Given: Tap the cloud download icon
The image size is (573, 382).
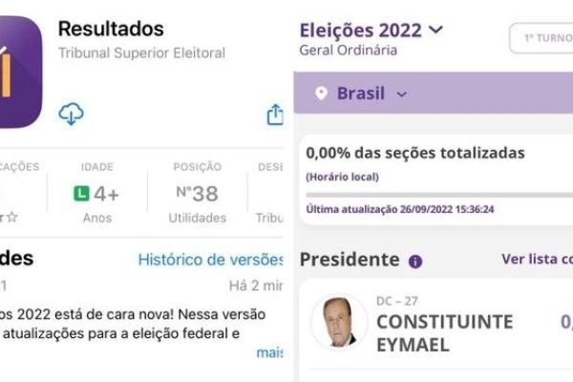Looking at the screenshot, I should coord(72,114).
